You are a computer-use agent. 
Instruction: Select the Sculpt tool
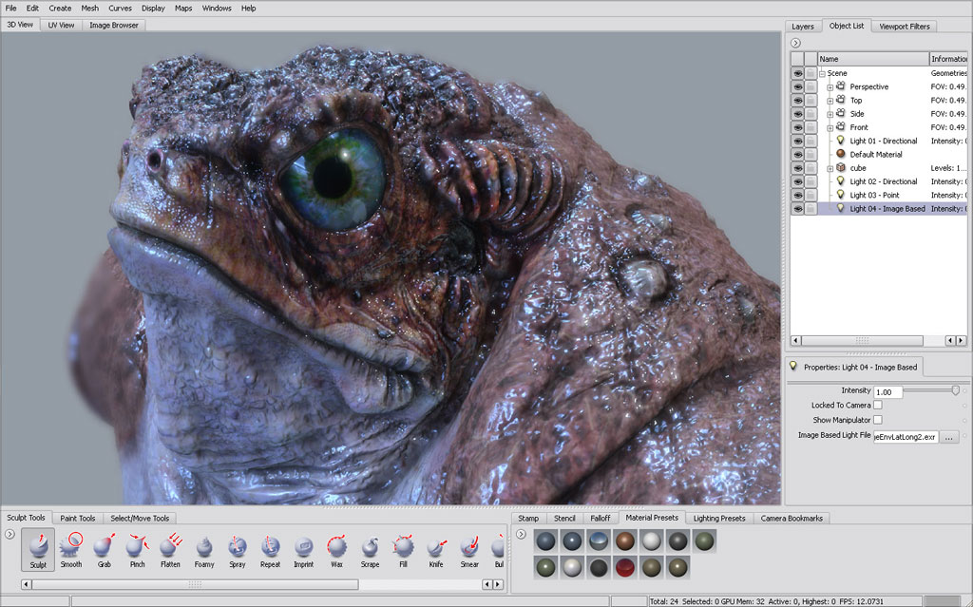click(37, 551)
